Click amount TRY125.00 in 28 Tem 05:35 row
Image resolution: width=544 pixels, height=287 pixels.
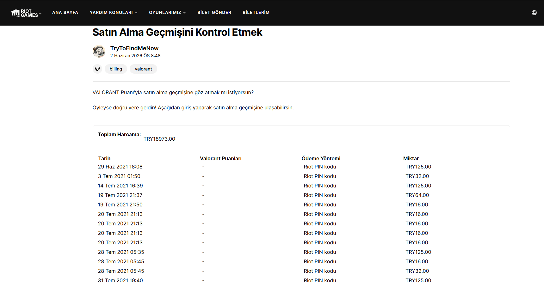tap(418, 252)
